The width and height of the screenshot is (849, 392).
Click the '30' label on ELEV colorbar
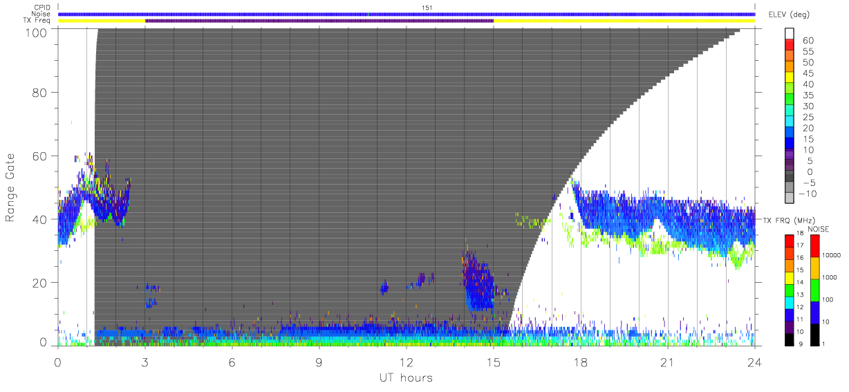tap(810, 106)
